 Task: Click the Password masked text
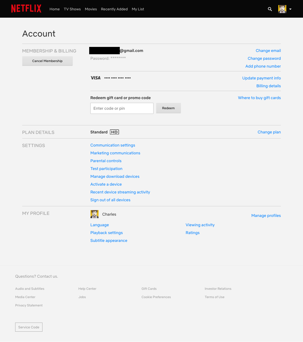[x=108, y=58]
